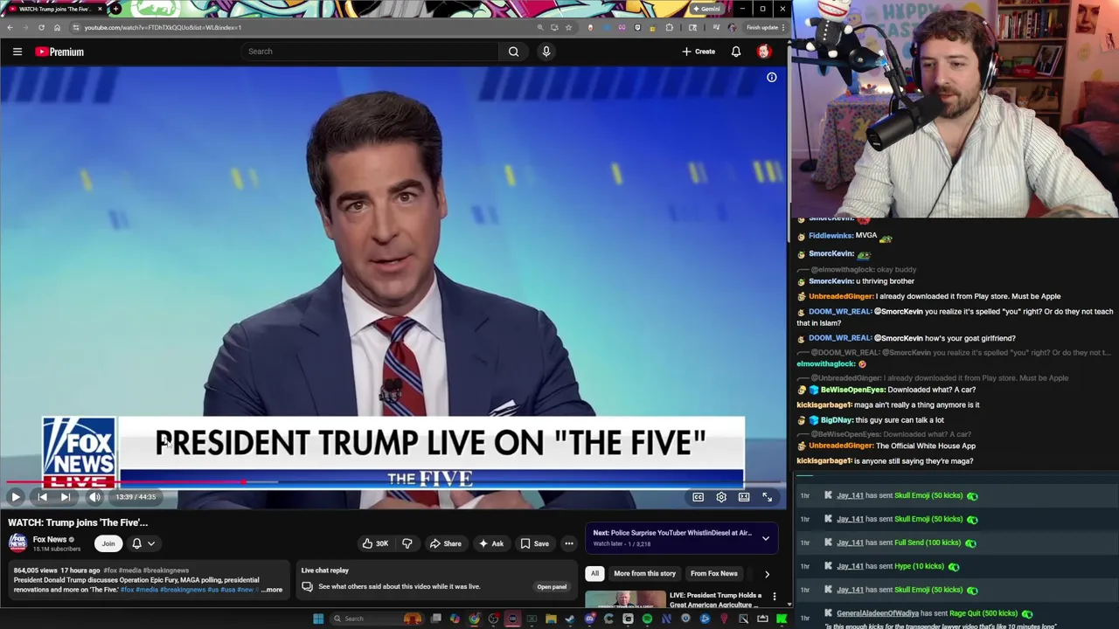1119x629 pixels.
Task: Play the previous video in playlist
Action: [42, 497]
